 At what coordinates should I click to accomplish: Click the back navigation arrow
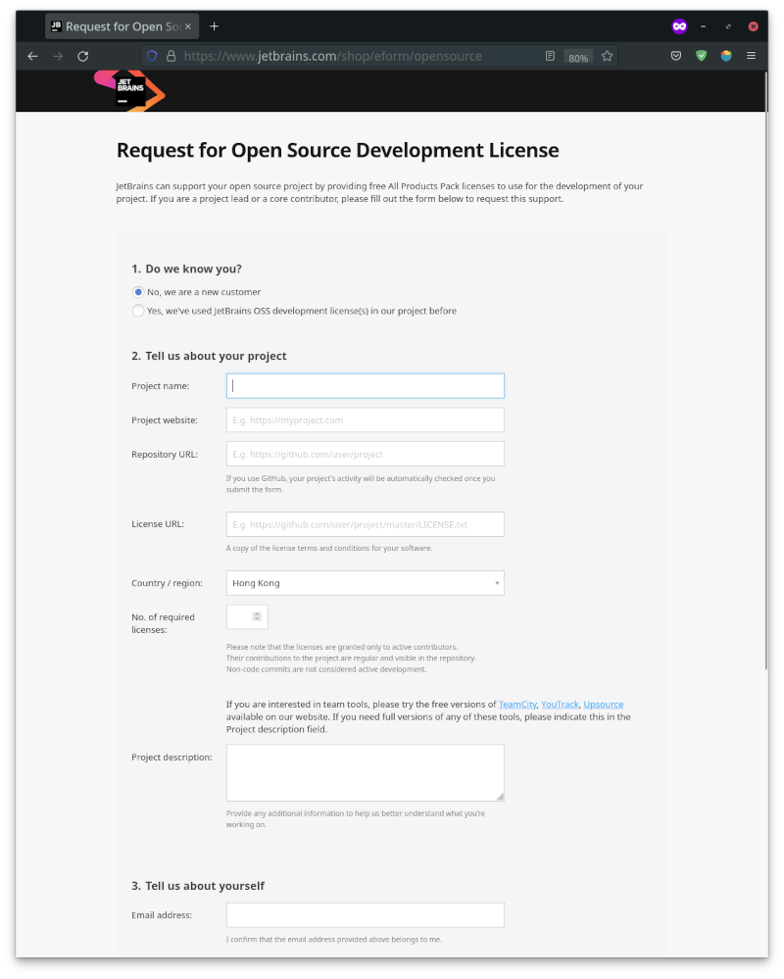(x=32, y=56)
